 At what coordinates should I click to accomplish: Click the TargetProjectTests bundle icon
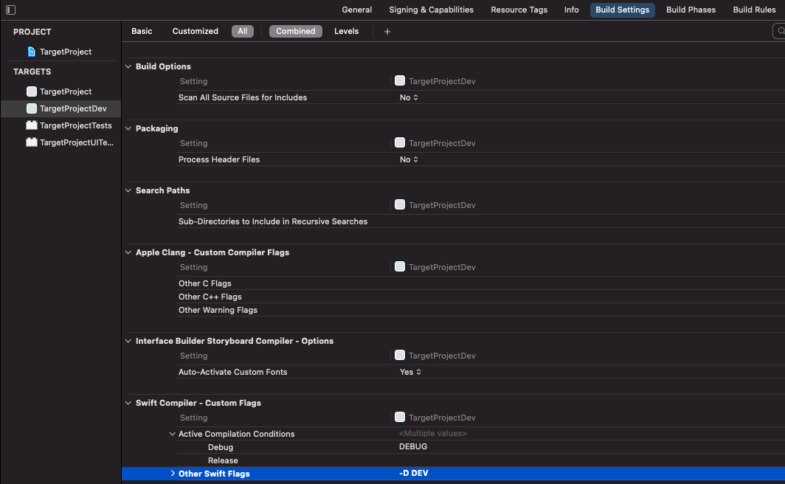click(x=32, y=125)
